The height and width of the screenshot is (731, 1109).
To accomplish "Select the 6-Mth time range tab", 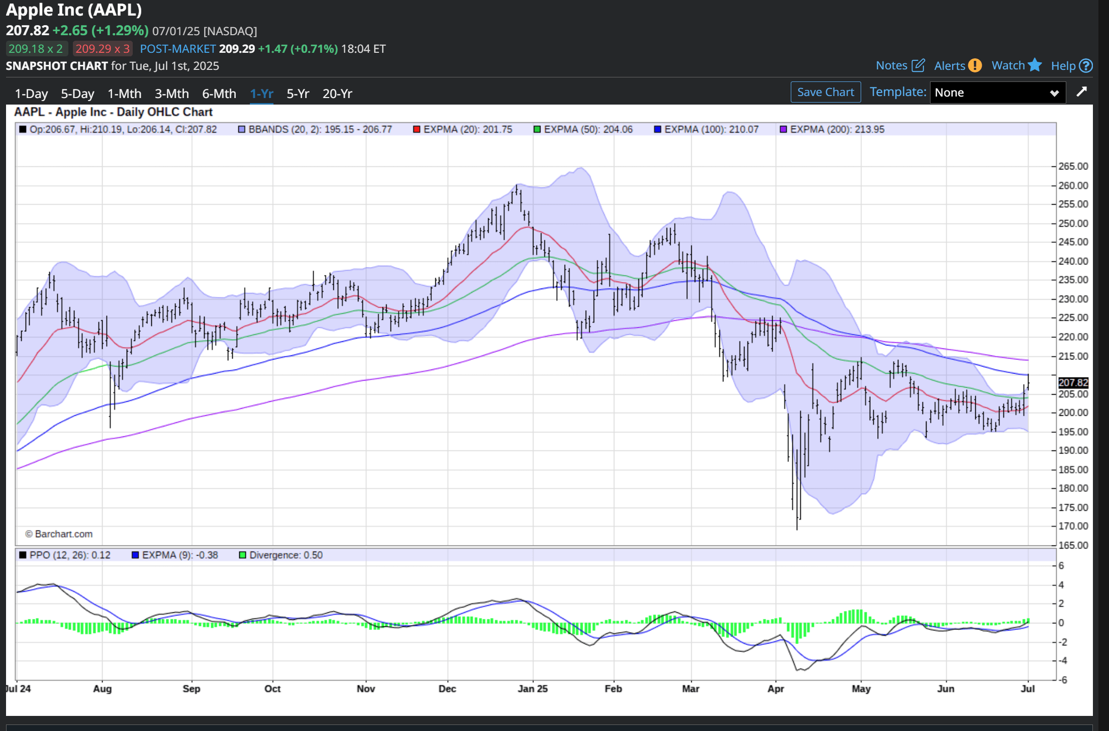I will point(219,94).
